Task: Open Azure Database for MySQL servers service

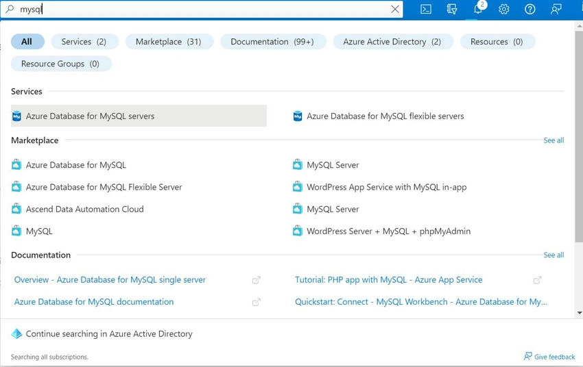Action: (x=139, y=116)
